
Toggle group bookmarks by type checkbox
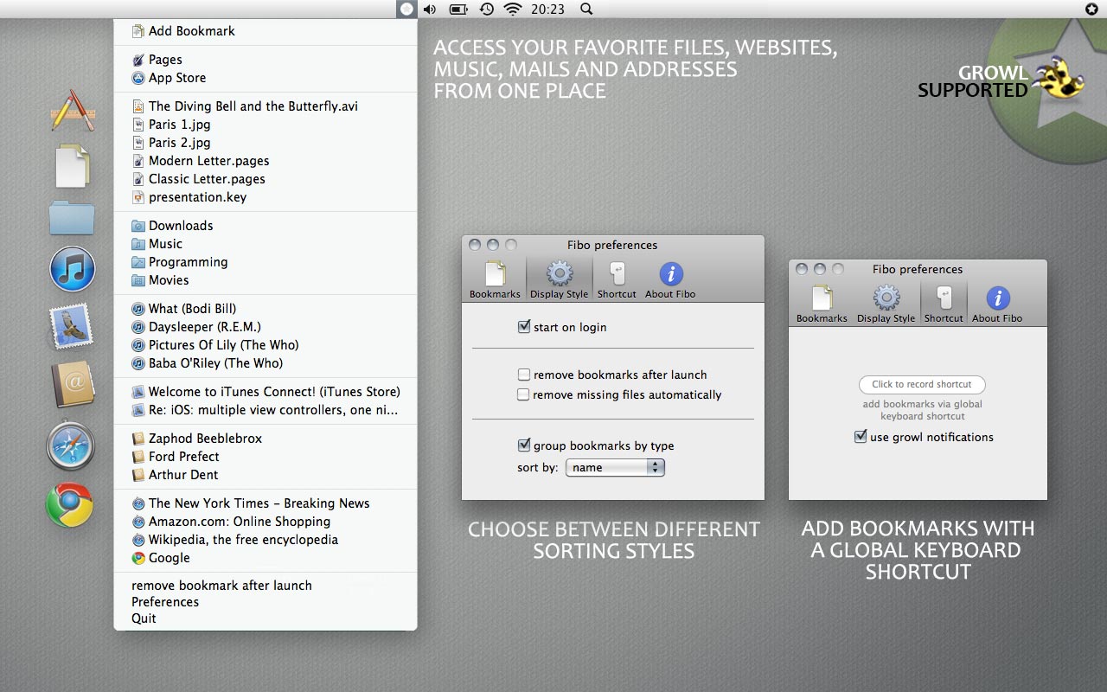click(523, 445)
